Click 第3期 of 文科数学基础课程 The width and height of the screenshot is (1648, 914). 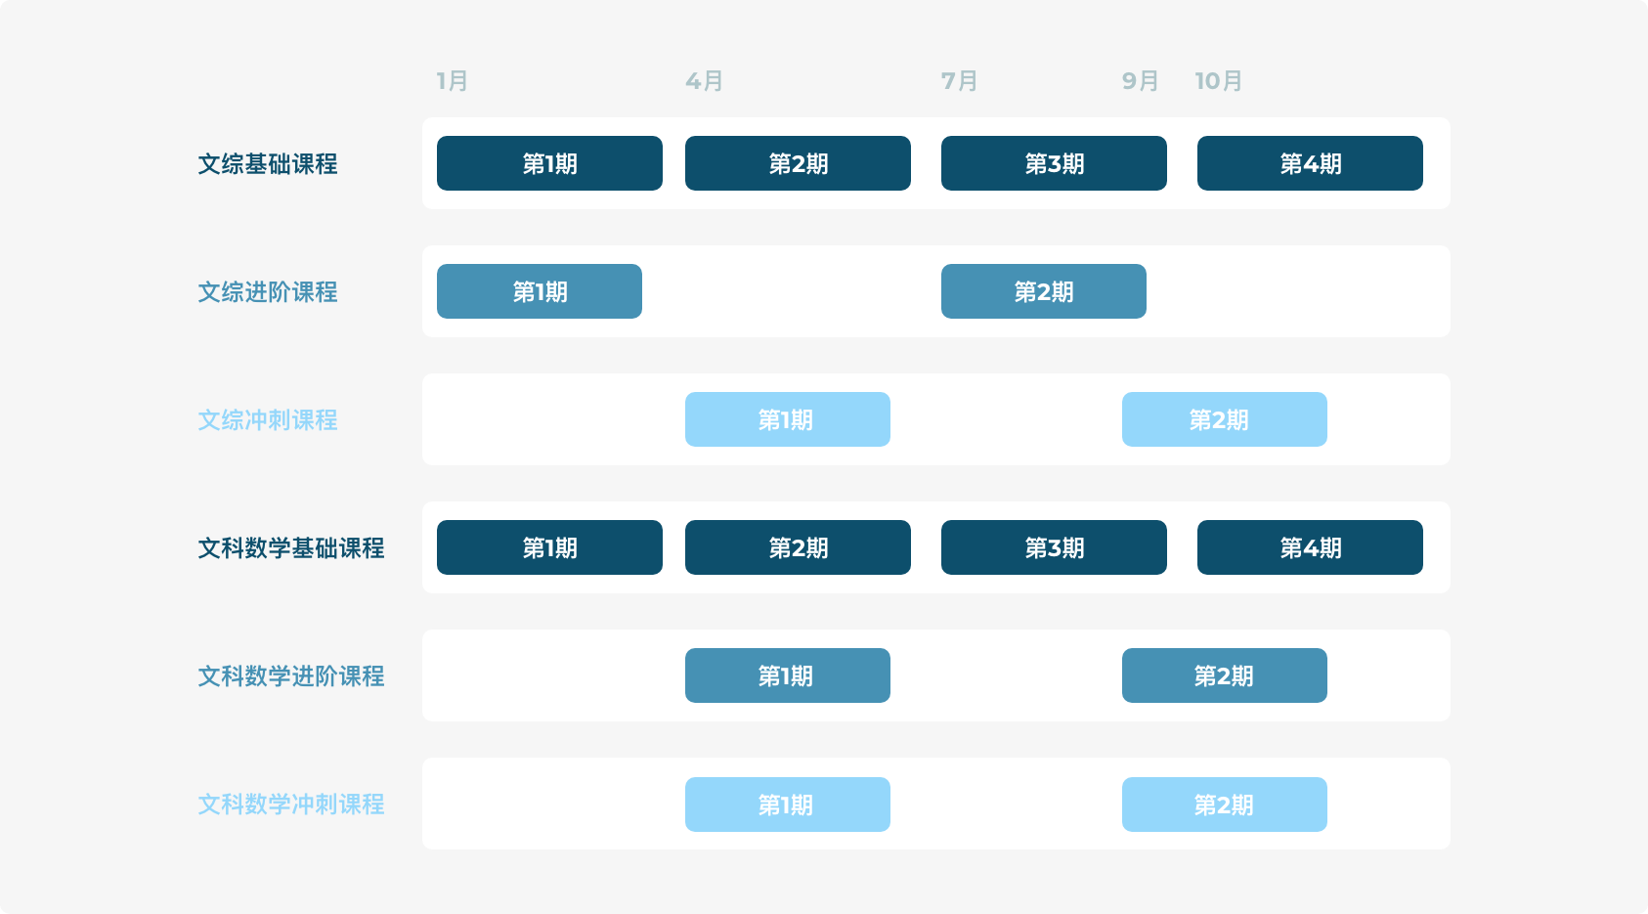[1054, 547]
